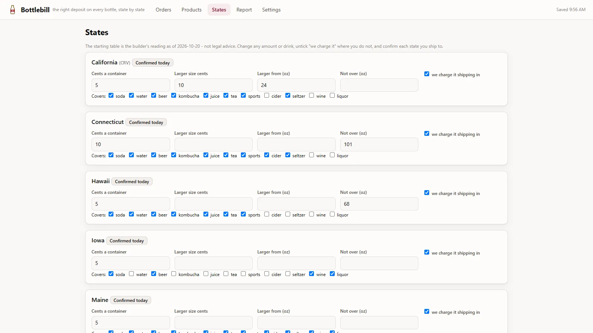The width and height of the screenshot is (593, 333).
Task: Enable cider coverage for California
Action: tap(267, 95)
